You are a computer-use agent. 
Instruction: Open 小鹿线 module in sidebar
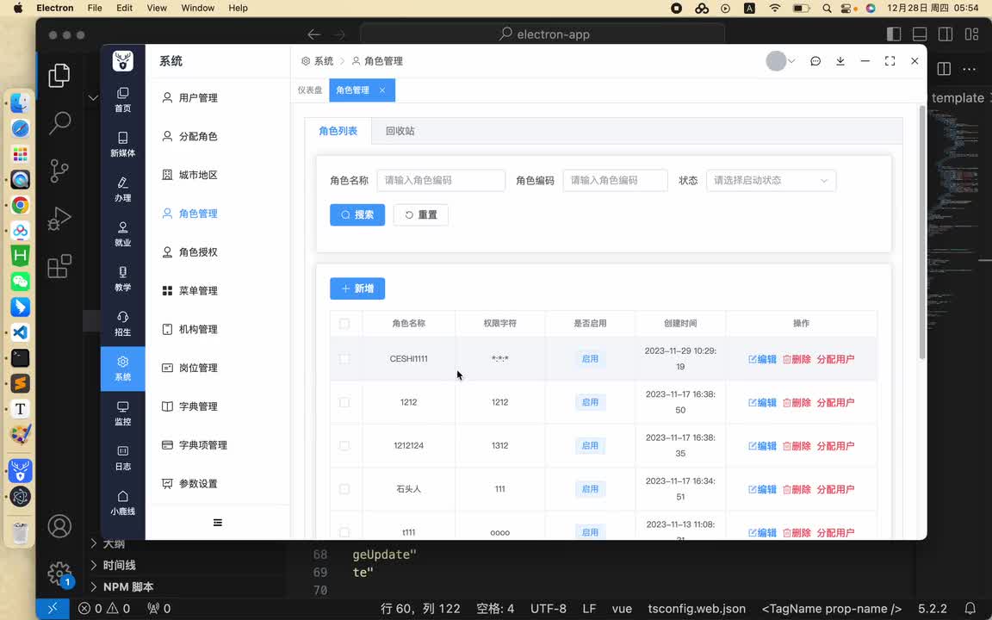coord(123,504)
